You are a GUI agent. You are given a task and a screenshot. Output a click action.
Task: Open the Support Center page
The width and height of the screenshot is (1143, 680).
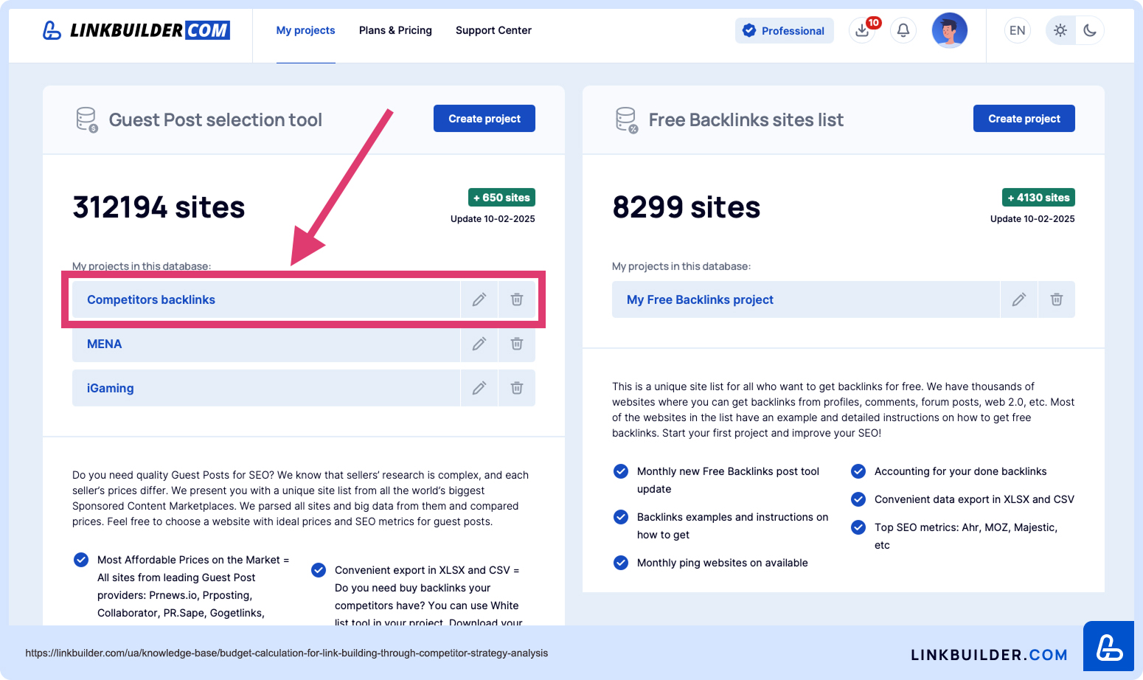493,31
